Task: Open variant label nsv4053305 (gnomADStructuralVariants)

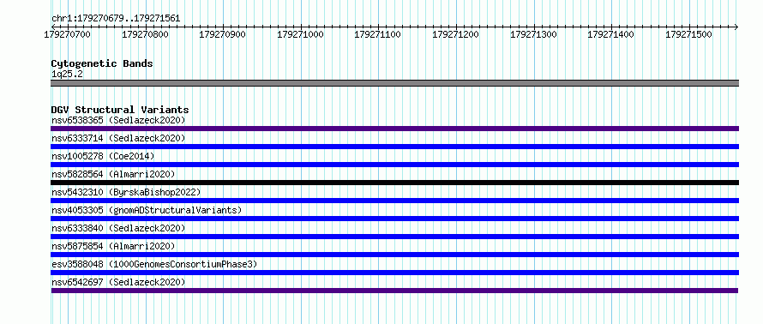Action: click(147, 210)
